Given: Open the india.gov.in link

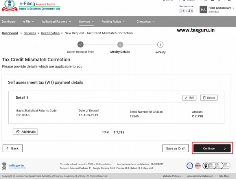Looking at the screenshot, I should (16, 166).
